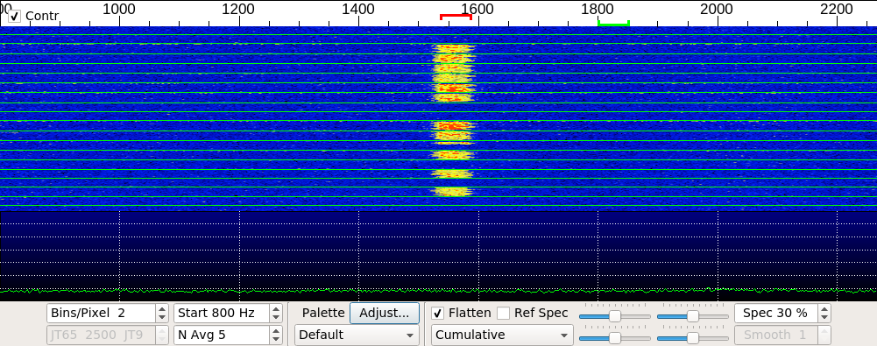
Task: Increase Spec 30 % value arrow
Action: pyautogui.click(x=824, y=309)
